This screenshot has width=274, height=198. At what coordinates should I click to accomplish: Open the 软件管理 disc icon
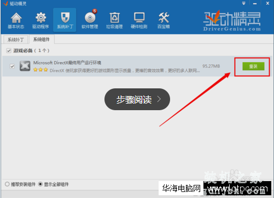click(90, 20)
